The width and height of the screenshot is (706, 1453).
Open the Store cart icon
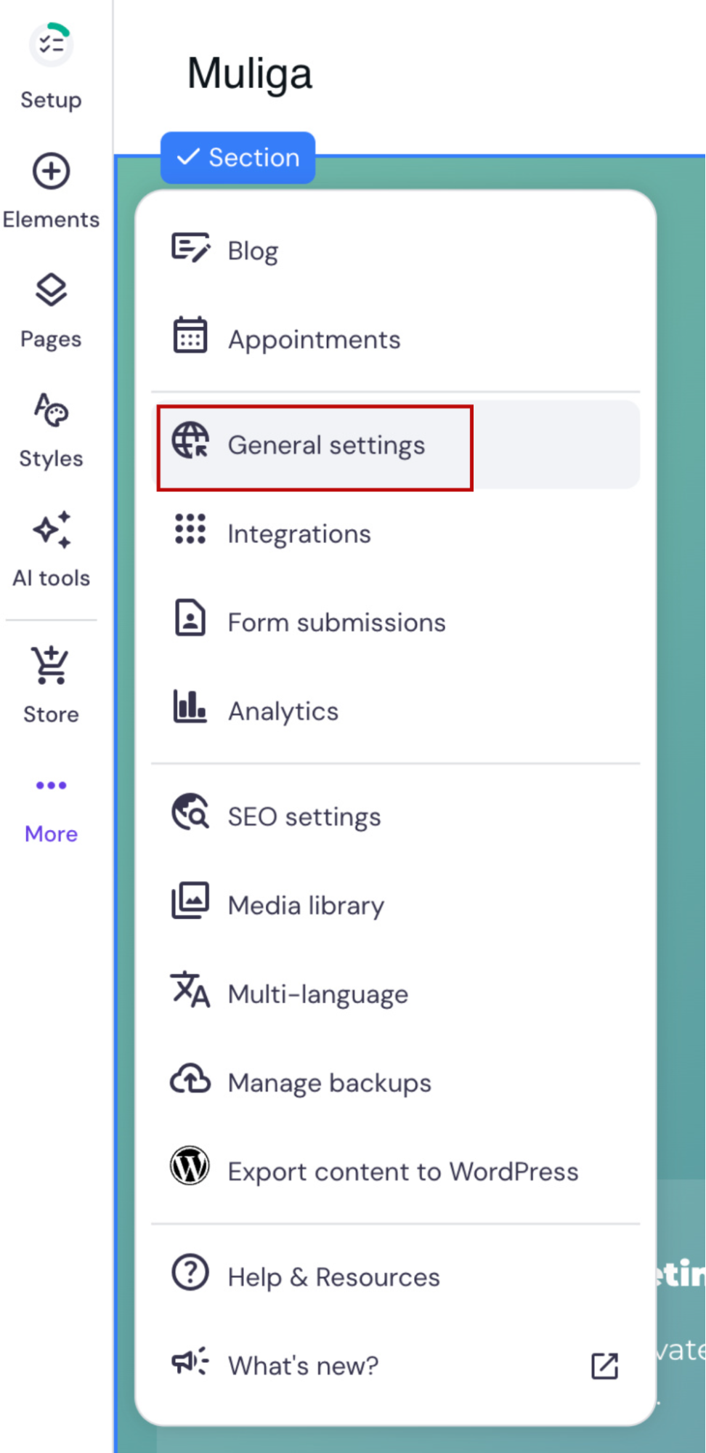click(51, 665)
